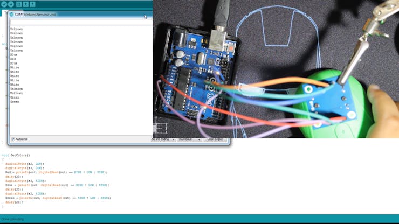Screen dimensions: 399x224
Task: Click the "Red" line in serial output
Action: click(x=13, y=59)
